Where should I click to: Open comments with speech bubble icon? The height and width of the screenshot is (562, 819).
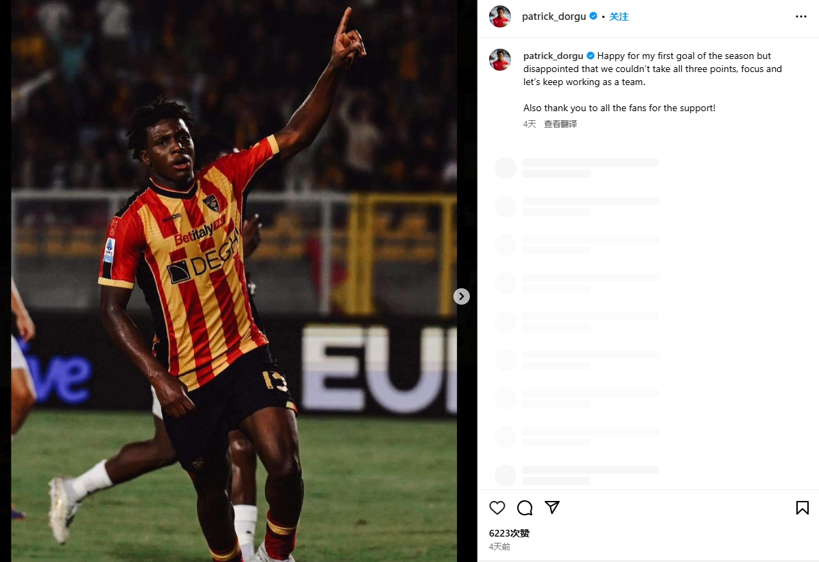point(525,508)
